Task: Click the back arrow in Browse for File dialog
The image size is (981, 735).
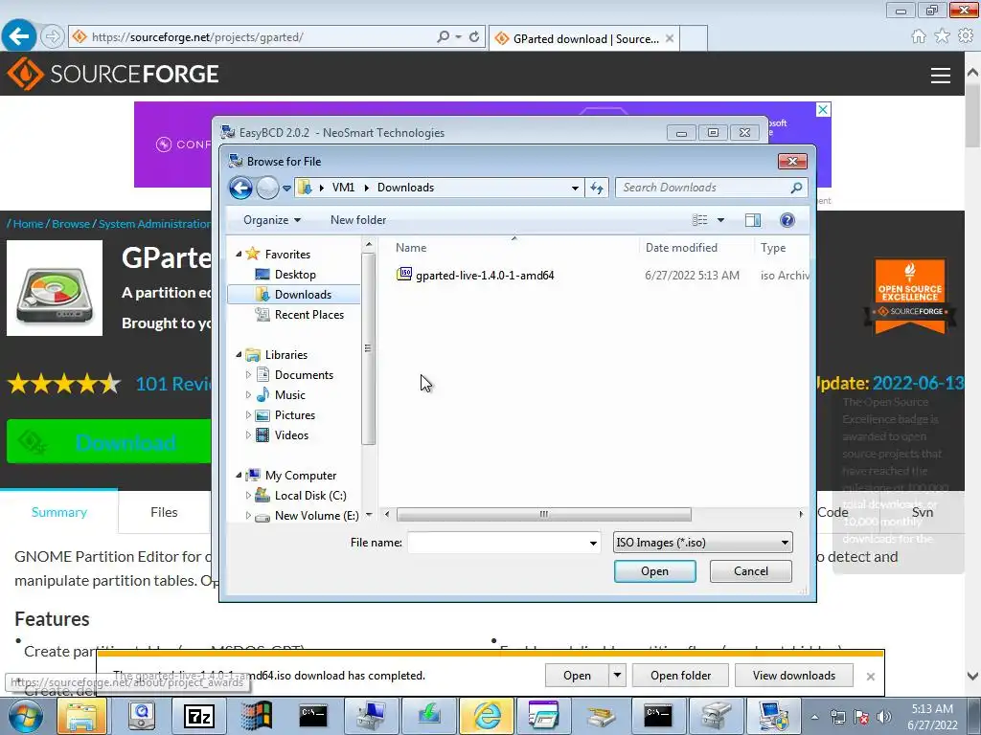Action: (x=240, y=188)
